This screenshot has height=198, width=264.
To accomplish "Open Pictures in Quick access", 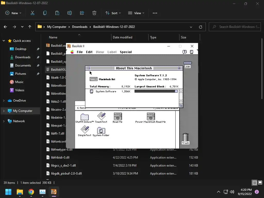I will click(x=21, y=74).
